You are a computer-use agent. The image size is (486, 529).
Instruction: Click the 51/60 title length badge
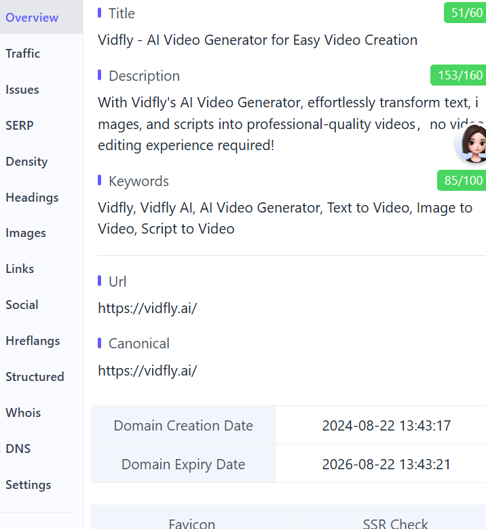click(465, 13)
